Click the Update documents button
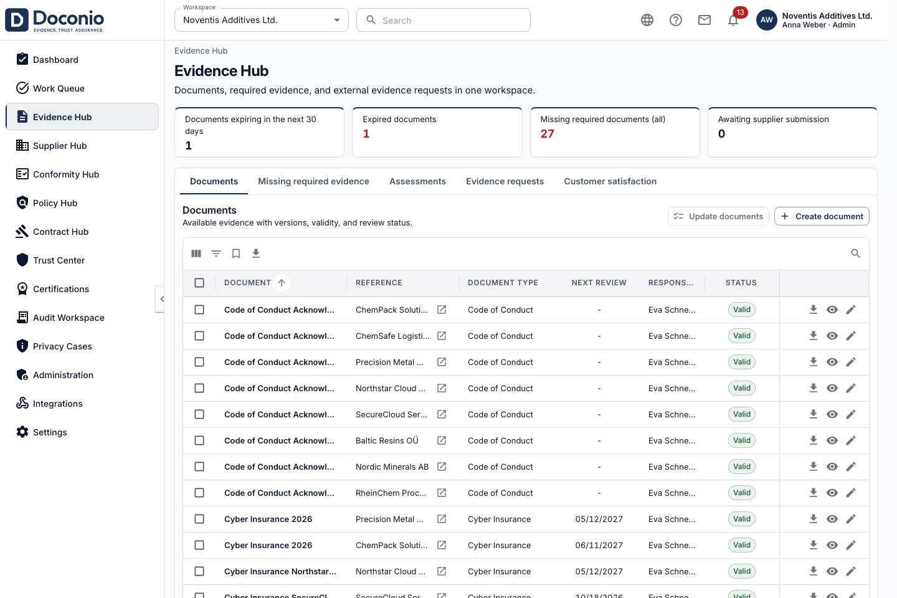 pyautogui.click(x=718, y=216)
